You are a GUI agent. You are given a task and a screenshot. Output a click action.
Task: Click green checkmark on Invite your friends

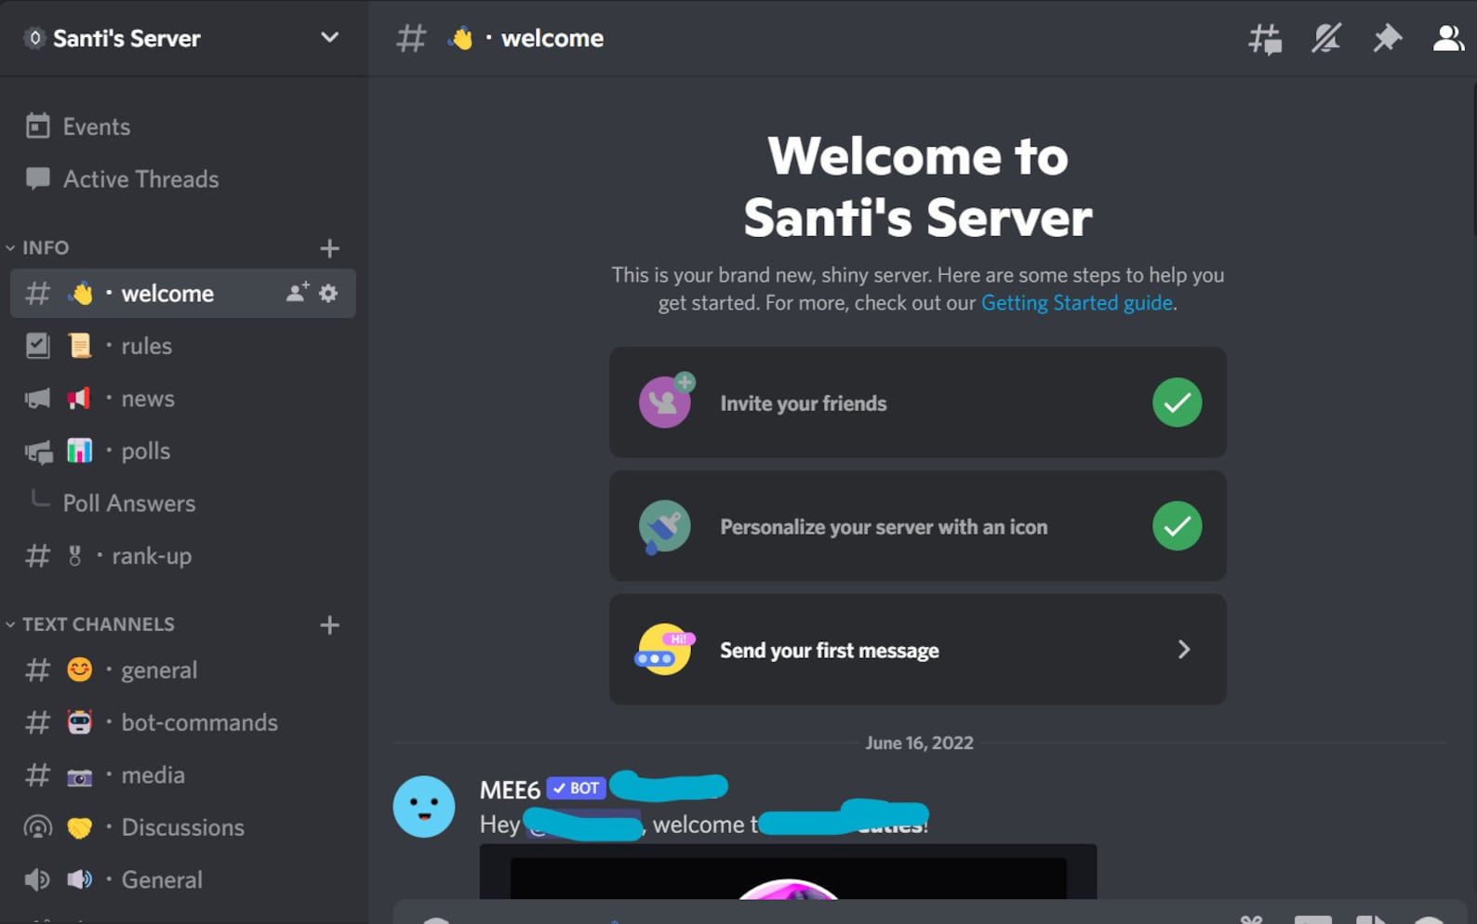pyautogui.click(x=1177, y=403)
